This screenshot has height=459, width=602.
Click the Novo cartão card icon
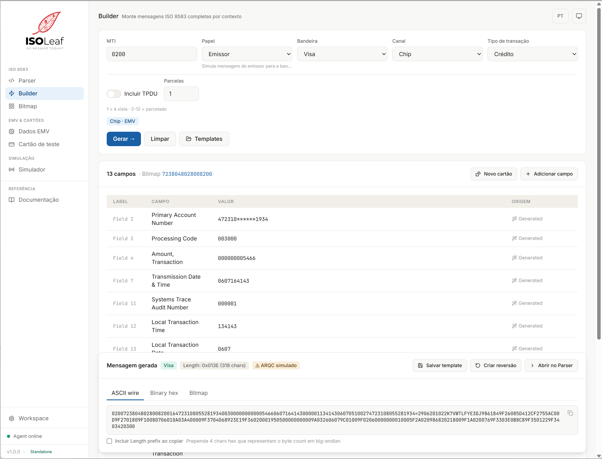coord(478,174)
